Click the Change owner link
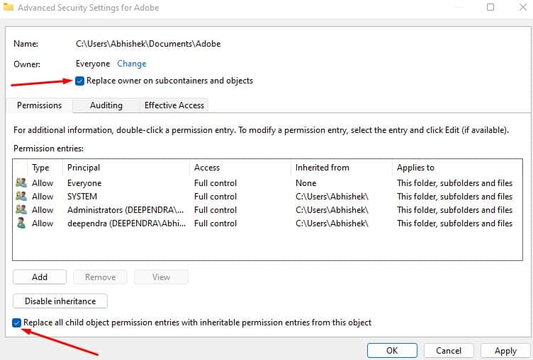This screenshot has width=533, height=360. coord(132,64)
